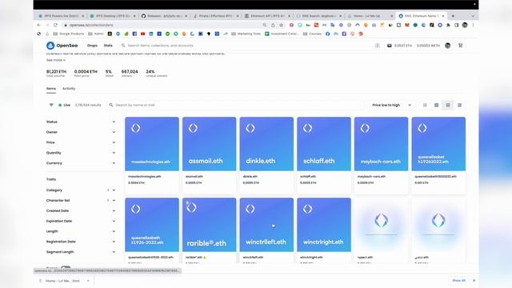This screenshot has height=288, width=512.
Task: Click the browser reload icon
Action: click(55, 25)
